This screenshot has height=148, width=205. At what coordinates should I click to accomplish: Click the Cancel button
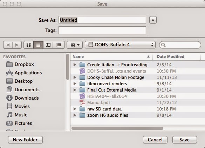155,140
